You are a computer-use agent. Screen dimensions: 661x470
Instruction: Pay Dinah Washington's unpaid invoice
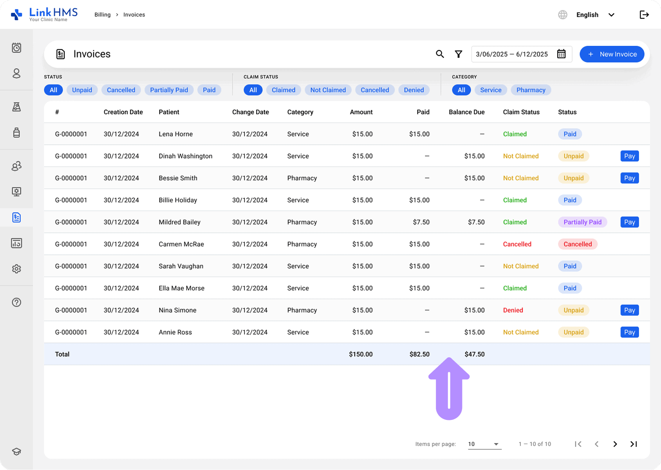(629, 156)
